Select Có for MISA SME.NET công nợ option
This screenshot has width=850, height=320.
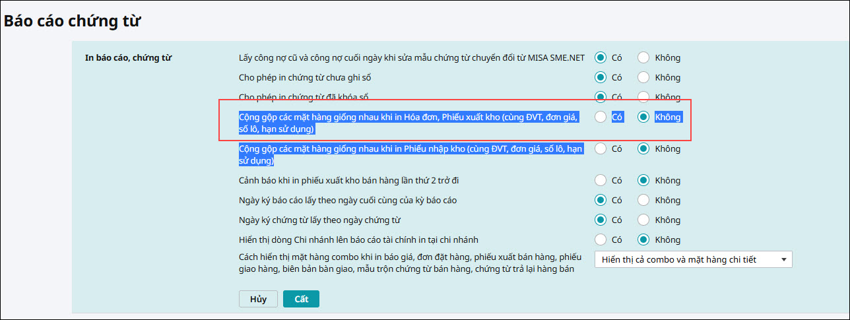point(601,57)
